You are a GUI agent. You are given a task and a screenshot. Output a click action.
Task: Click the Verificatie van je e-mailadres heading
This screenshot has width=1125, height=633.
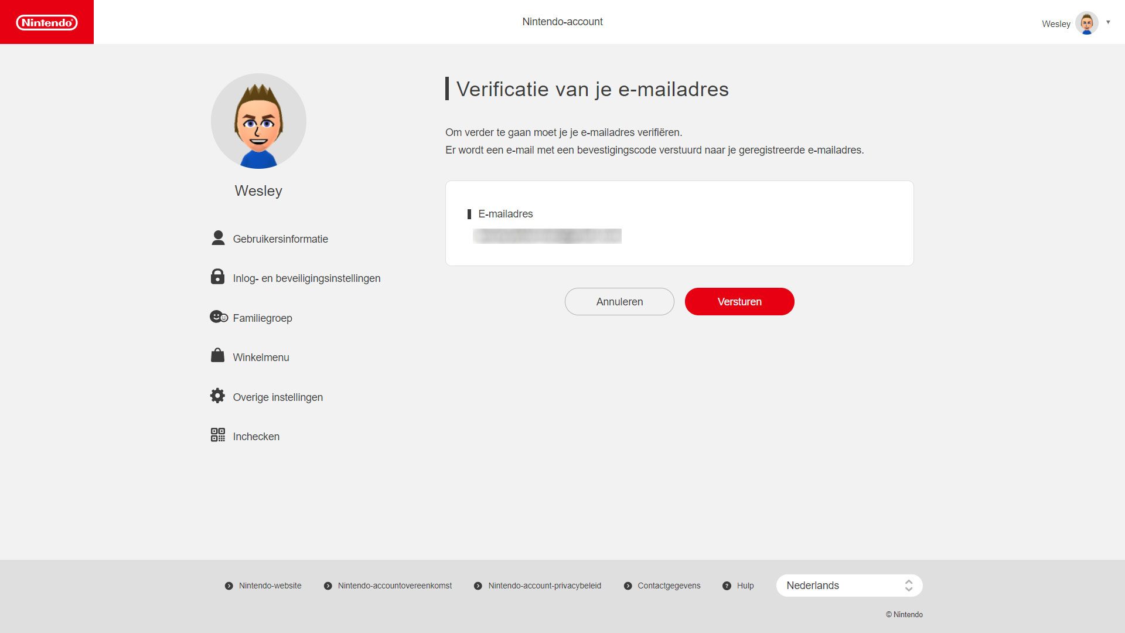click(592, 89)
